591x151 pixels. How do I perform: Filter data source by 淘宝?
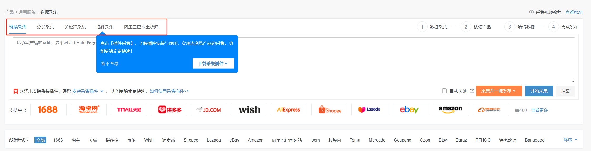pos(76,140)
